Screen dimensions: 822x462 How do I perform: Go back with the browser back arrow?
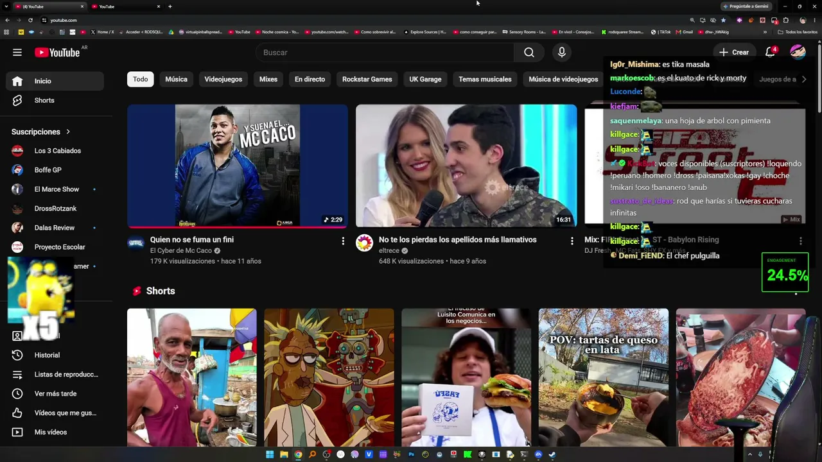coord(8,21)
